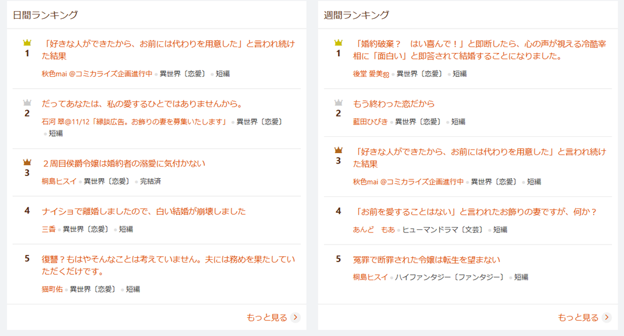Open もっと見る link under 週間ランキング
624x336 pixels.
coord(578,317)
